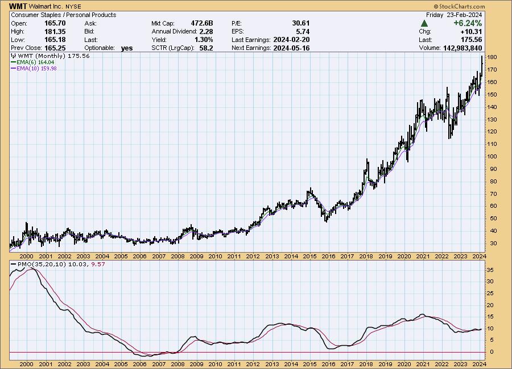Click the +6.24% percent change
512x369 pixels.
pyautogui.click(x=468, y=23)
